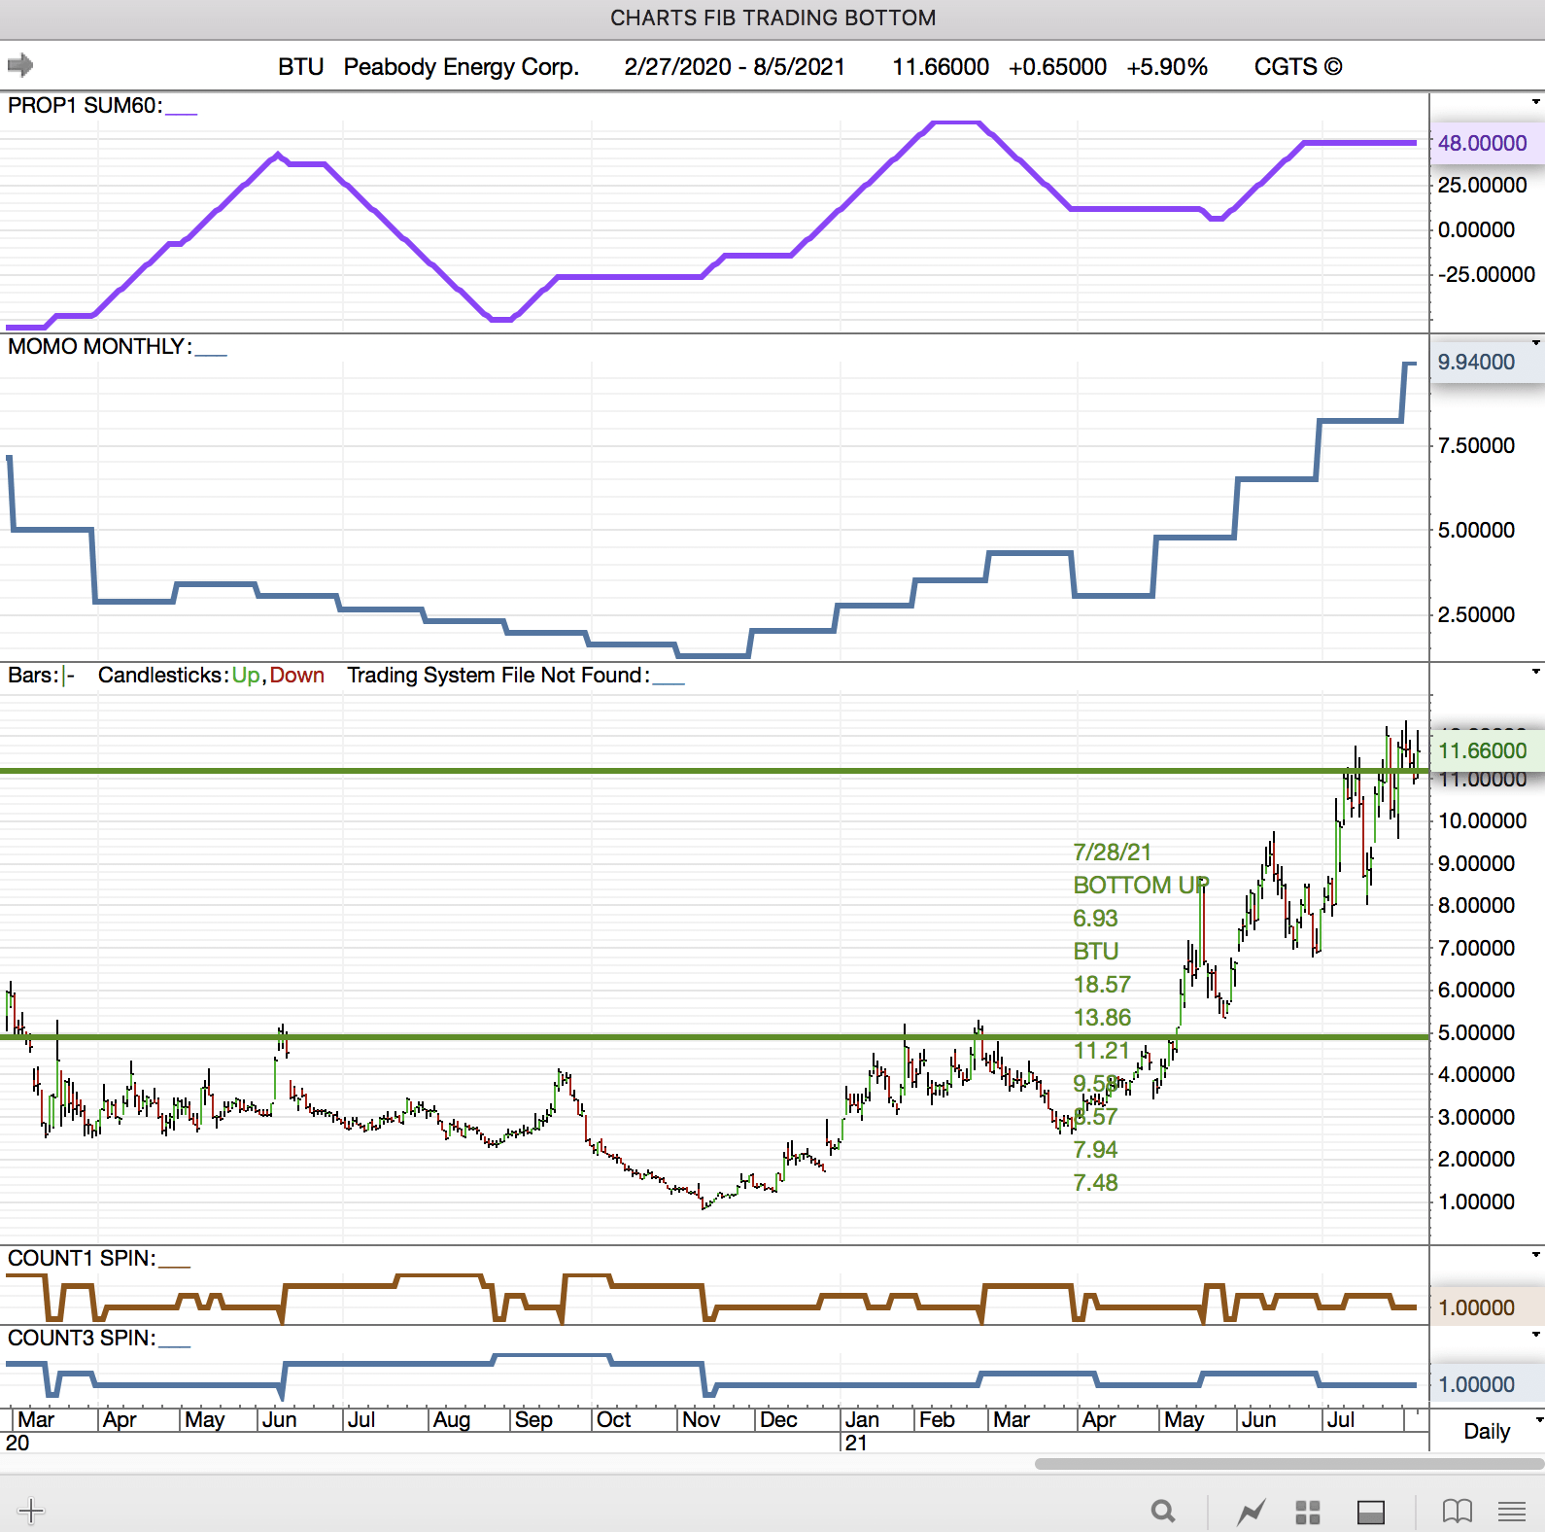Viewport: 1545px width, 1532px height.
Task: Click the 11.66000 green price tag
Action: 1487,750
